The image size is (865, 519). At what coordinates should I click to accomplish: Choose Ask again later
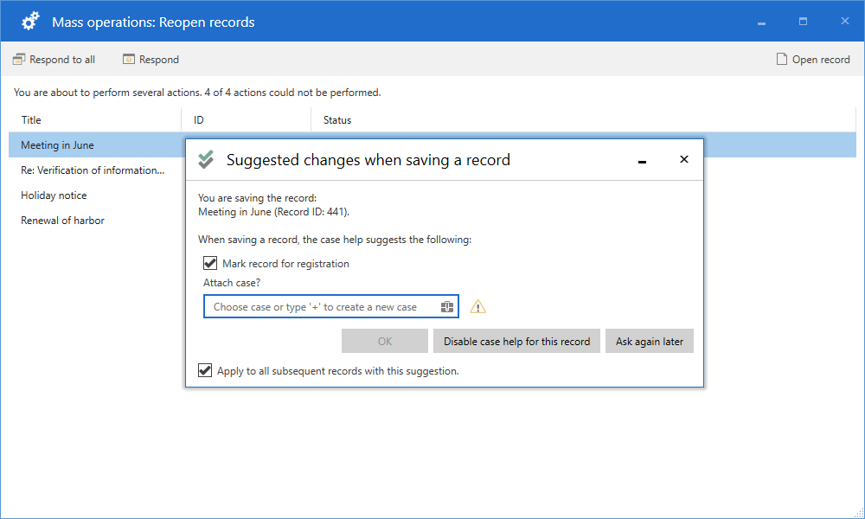[x=649, y=342]
